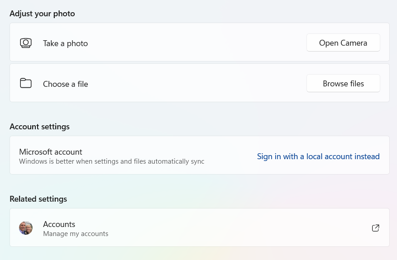Viewport: 397px width, 260px height.
Task: Click the external link icon in Accounts row
Action: (375, 228)
